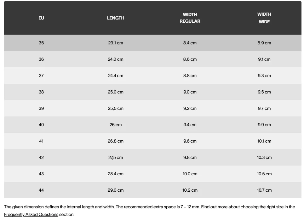This screenshot has width=304, height=220.
Task: Click the 8.8 cm regular width cell
Action: (x=190, y=76)
